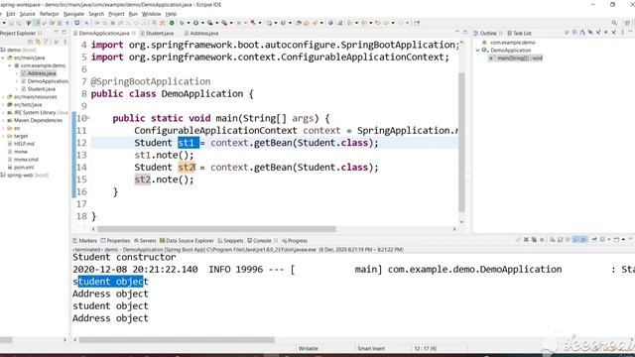Click the console horizontal scrollbar
Image resolution: width=635 pixels, height=357 pixels.
coord(177,340)
